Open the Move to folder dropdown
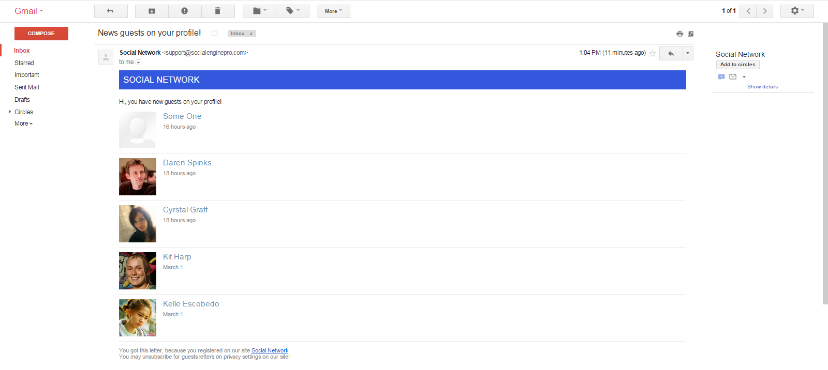 tap(259, 11)
